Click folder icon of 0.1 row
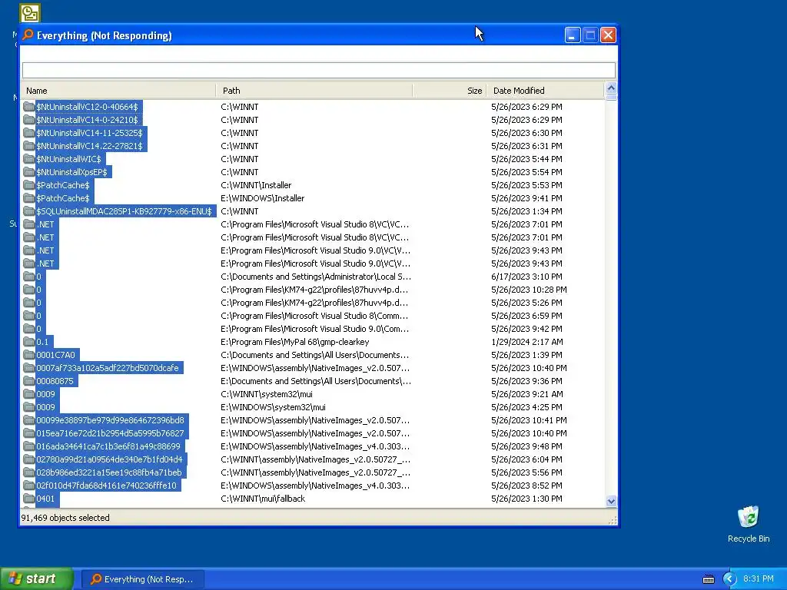Viewport: 787px width, 590px height. click(x=28, y=342)
